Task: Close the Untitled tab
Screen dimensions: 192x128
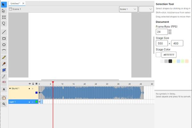Action: point(23,4)
